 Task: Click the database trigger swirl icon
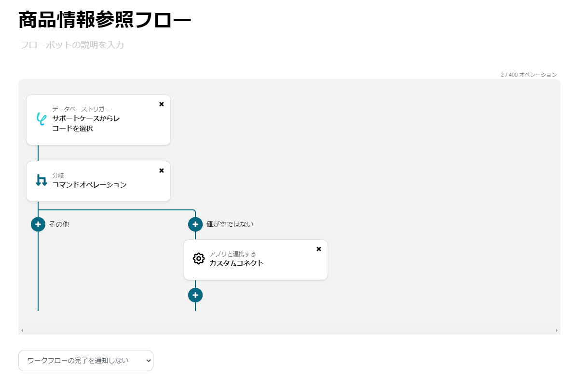[41, 119]
